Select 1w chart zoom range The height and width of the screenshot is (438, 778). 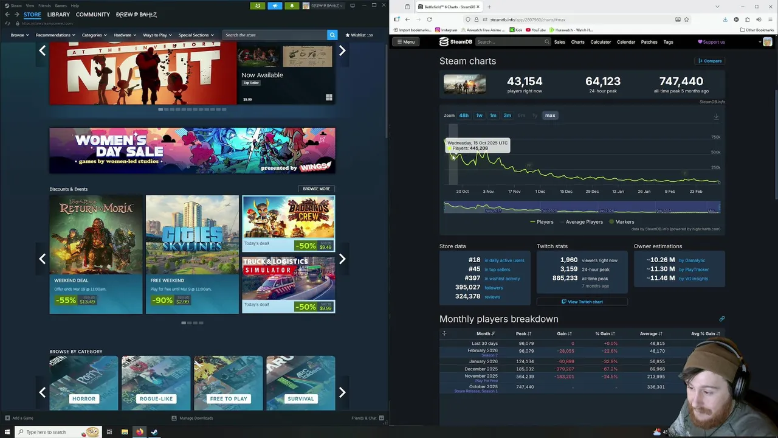(479, 116)
